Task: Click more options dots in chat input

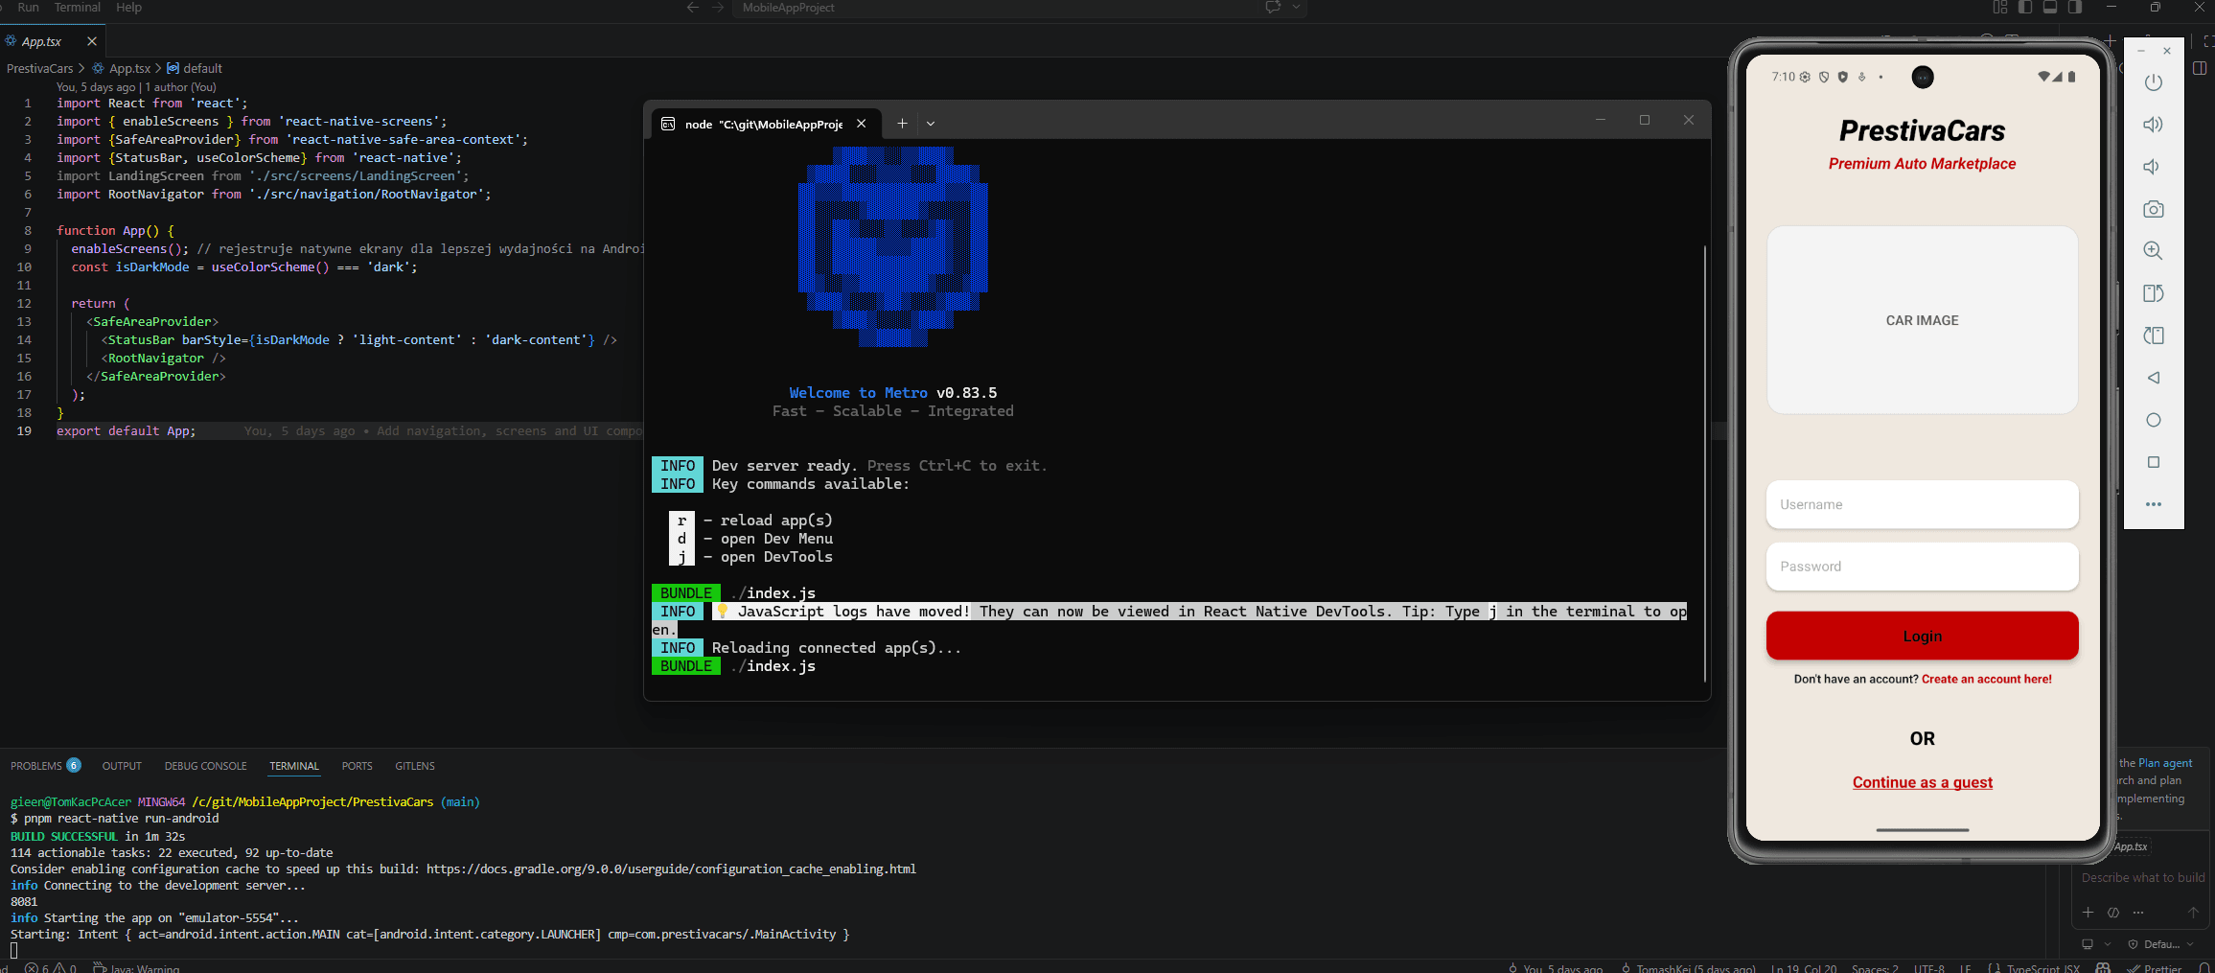Action: [2138, 913]
